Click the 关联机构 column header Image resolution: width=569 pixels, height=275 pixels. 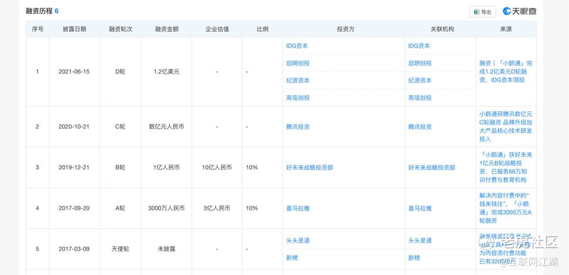click(442, 29)
